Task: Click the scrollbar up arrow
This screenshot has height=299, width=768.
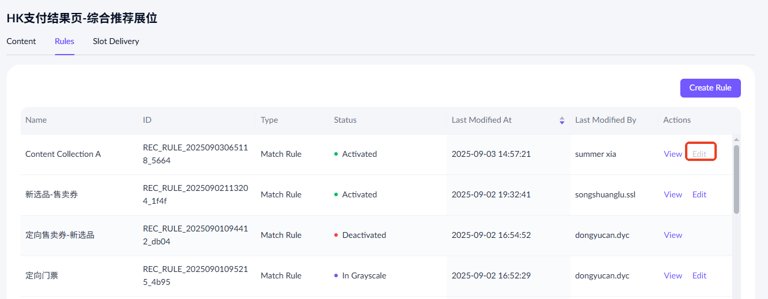Action: (736, 140)
